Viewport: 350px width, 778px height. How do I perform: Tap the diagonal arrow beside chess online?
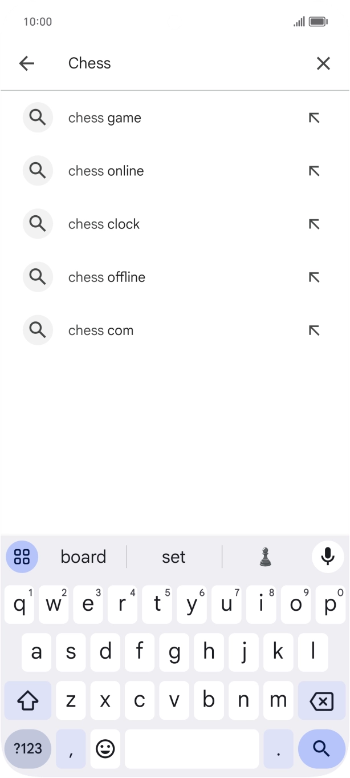[x=314, y=171]
